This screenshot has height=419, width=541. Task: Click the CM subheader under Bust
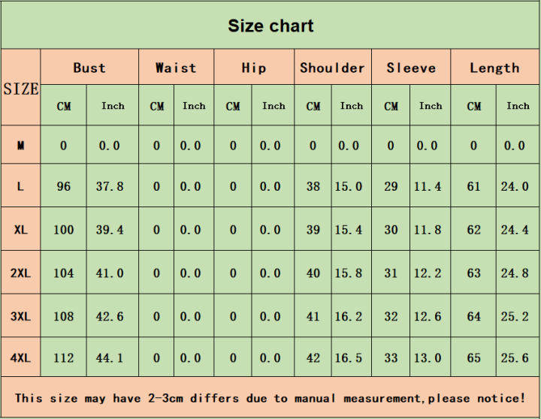tap(64, 106)
